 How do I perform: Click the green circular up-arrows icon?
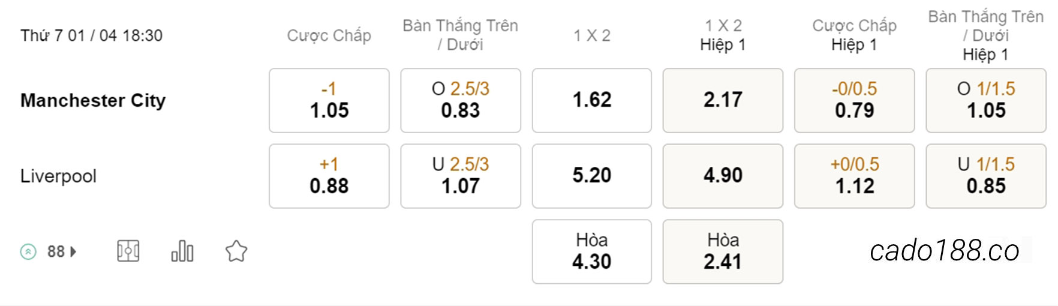coord(28,251)
